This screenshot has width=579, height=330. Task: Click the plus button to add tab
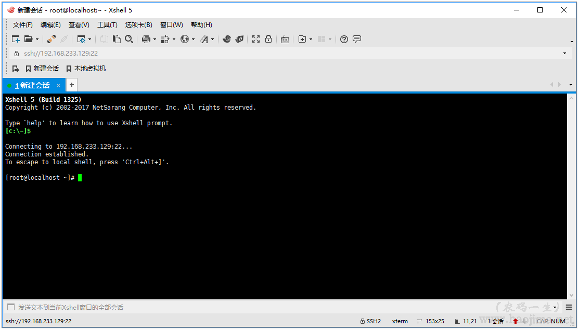(x=71, y=84)
